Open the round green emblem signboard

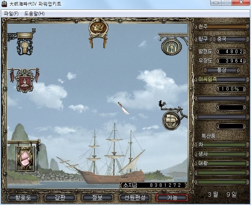tap(172, 45)
